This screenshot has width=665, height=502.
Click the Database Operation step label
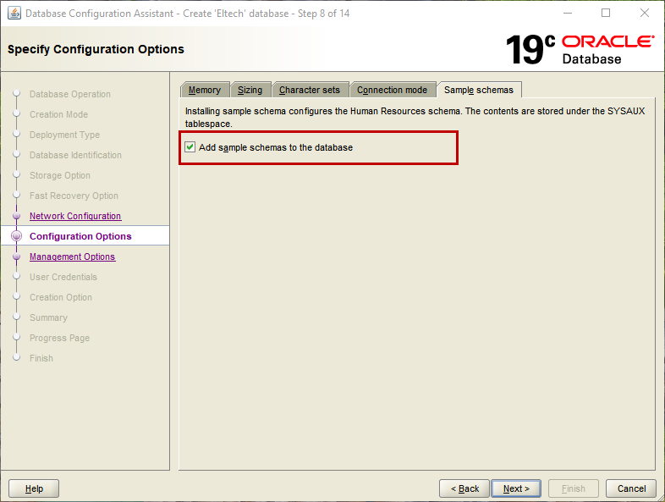tap(70, 94)
